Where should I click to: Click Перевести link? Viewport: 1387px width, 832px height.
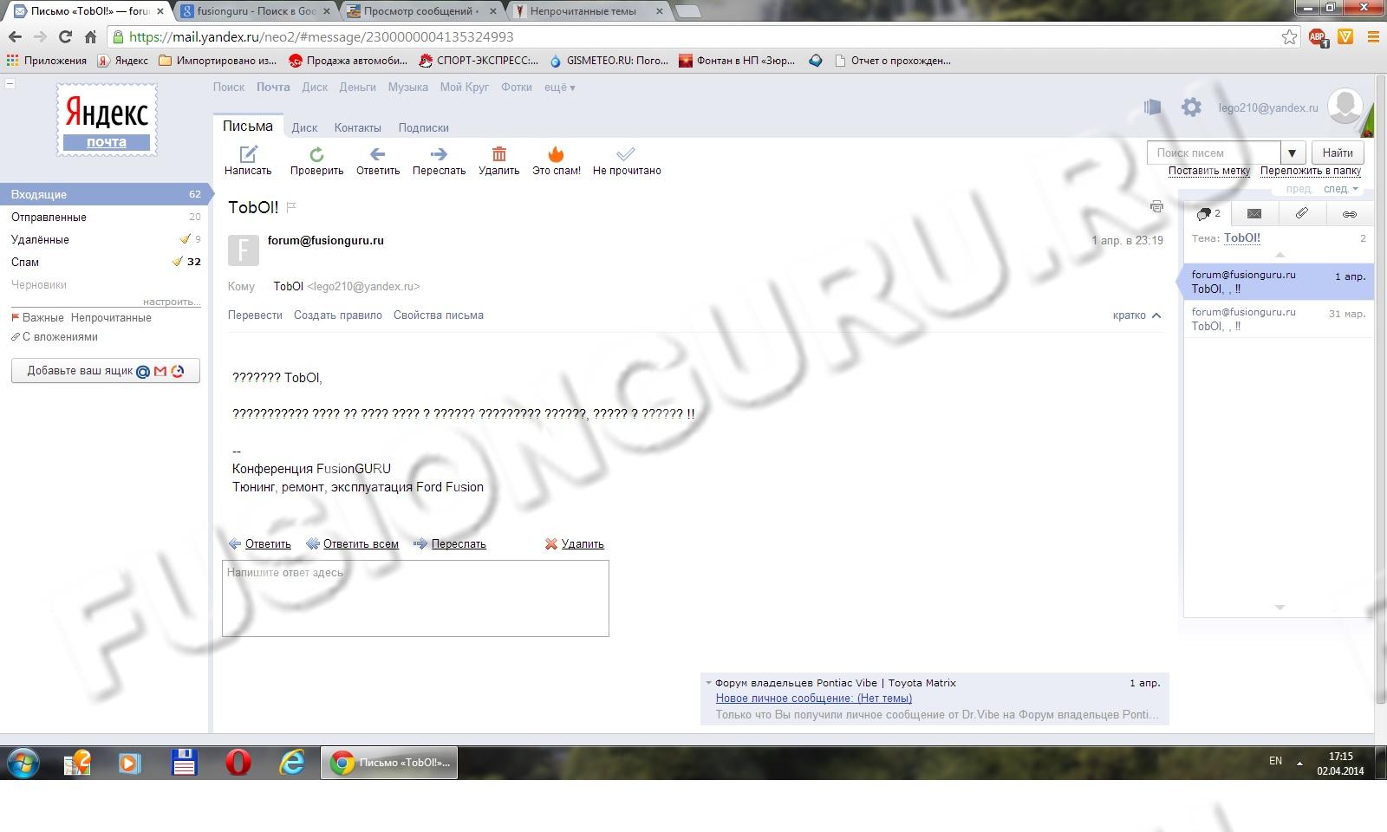tap(255, 315)
